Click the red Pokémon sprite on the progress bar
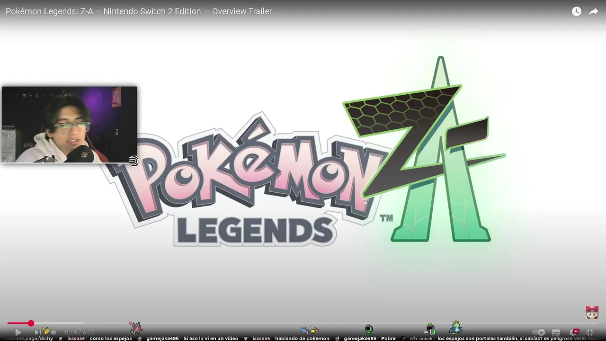Image resolution: width=606 pixels, height=341 pixels. (x=136, y=327)
